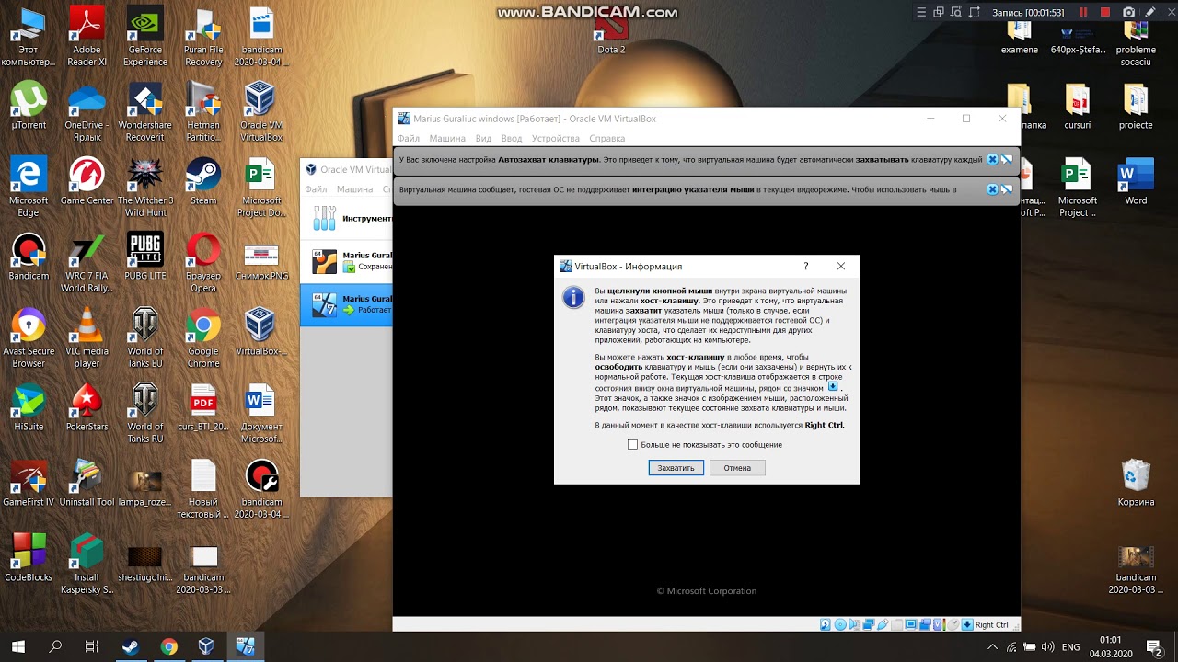This screenshot has height=662, width=1178.
Task: Dismiss the keyboard auto-capture notification
Action: [992, 160]
